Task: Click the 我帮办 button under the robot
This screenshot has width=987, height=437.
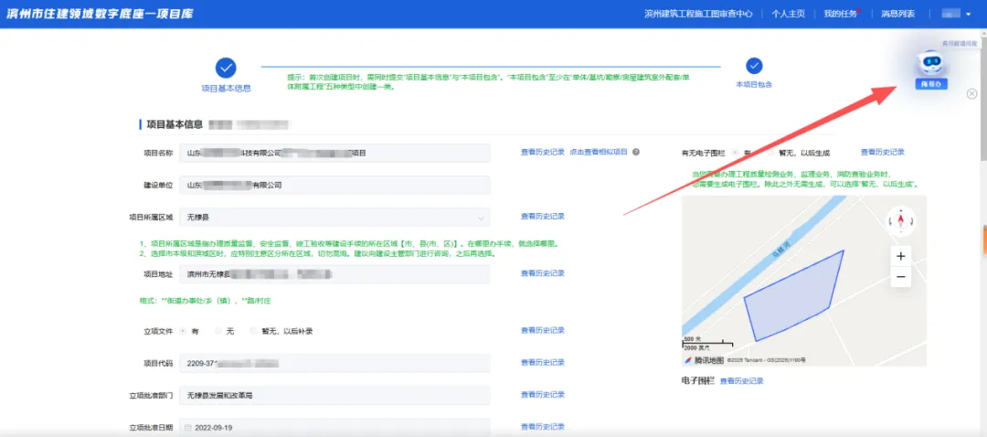Action: coord(931,84)
